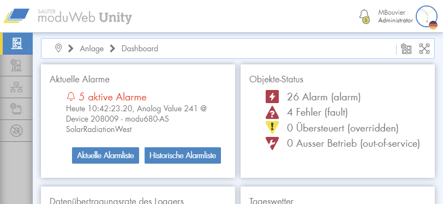The height and width of the screenshot is (204, 443).
Task: Click the location pin breadcrumb icon
Action: pyautogui.click(x=58, y=49)
